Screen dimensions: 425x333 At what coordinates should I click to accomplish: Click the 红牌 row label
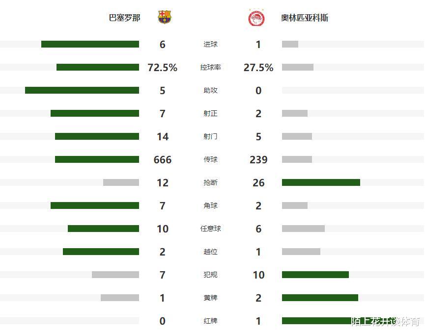(210, 321)
